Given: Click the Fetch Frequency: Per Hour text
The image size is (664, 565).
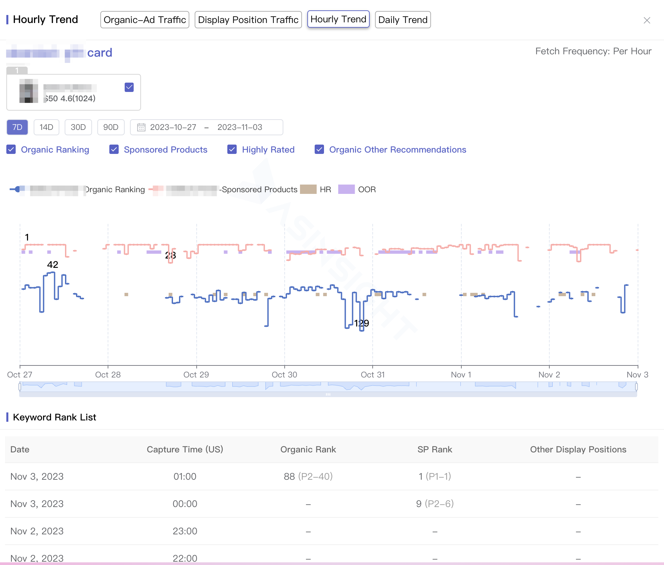Looking at the screenshot, I should 593,51.
